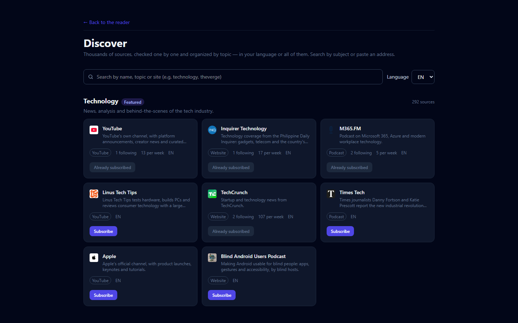518x323 pixels.
Task: Click the Website tag on Blind Android card
Action: click(x=218, y=281)
